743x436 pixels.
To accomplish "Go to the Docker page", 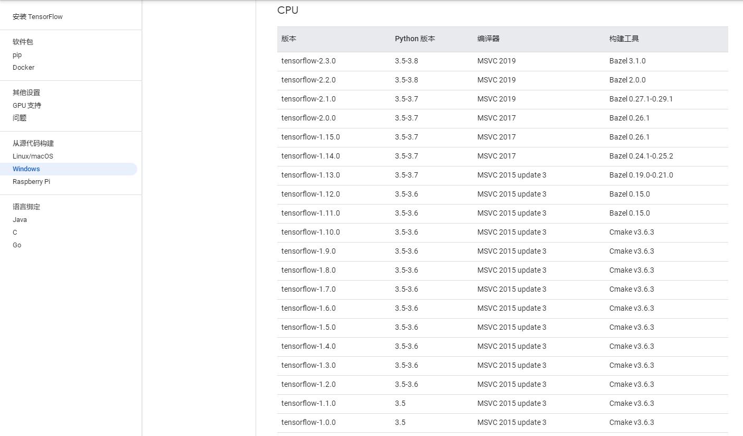I will [x=24, y=68].
